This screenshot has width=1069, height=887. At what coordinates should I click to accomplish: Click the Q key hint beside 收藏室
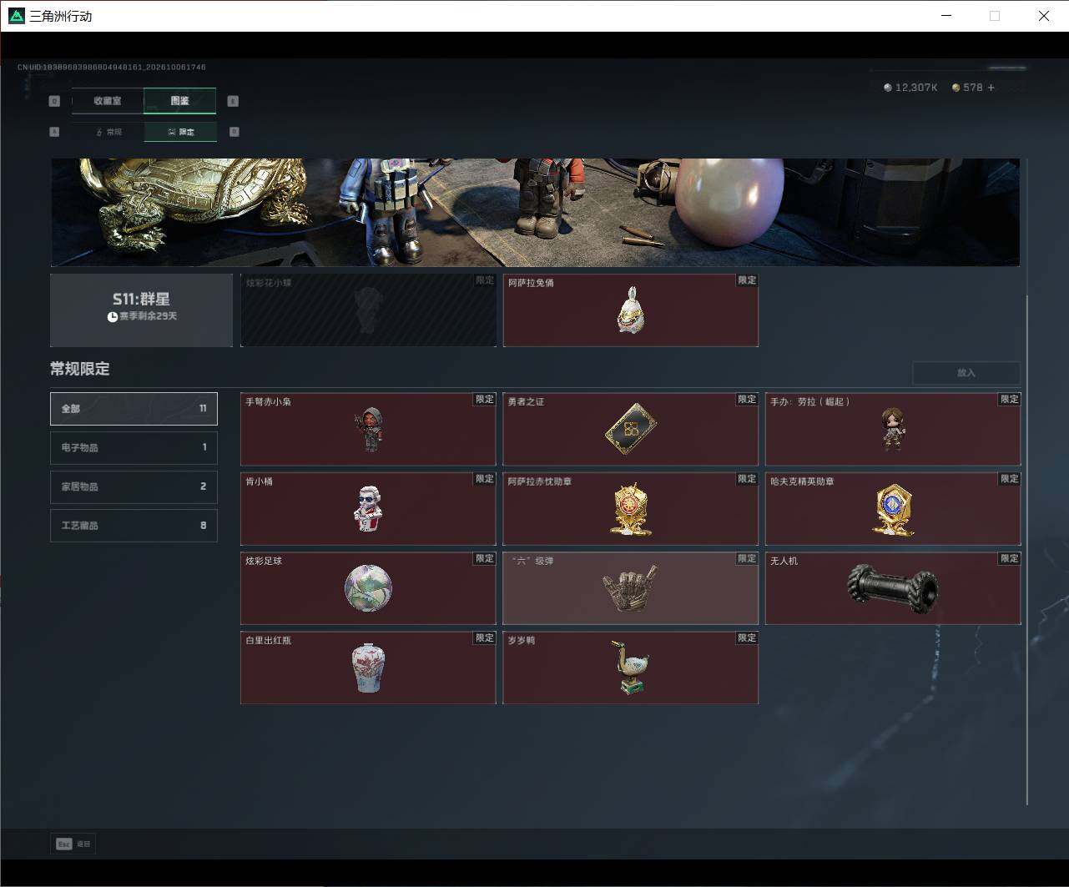point(54,101)
